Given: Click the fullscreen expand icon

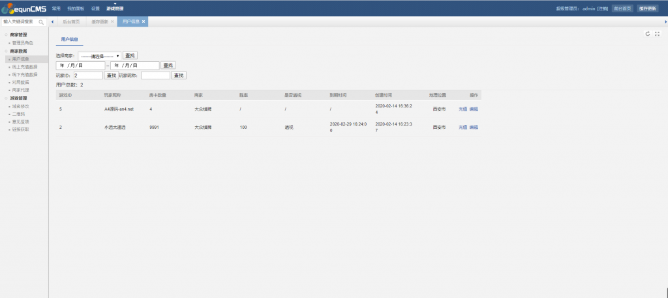Looking at the screenshot, I should tap(657, 34).
